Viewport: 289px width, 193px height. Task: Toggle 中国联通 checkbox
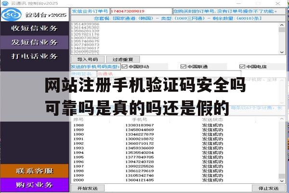click(x=184, y=67)
